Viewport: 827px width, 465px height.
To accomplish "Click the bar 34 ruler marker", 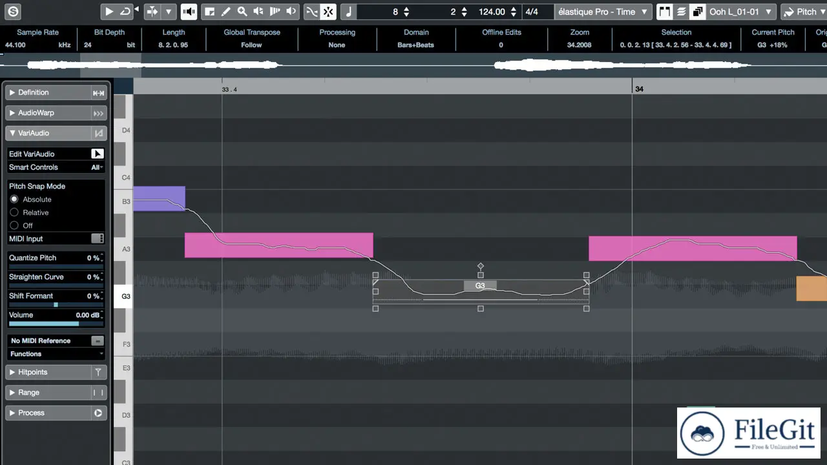I will (x=639, y=89).
